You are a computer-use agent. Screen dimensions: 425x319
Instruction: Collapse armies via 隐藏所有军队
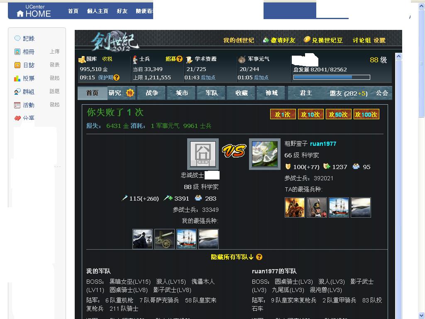tap(232, 257)
